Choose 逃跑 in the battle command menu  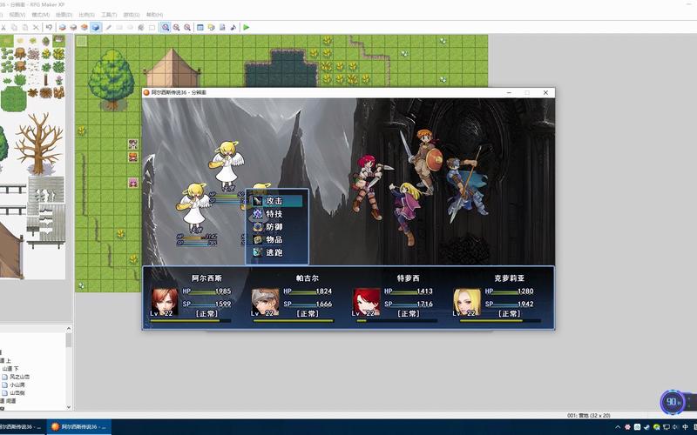pos(277,252)
